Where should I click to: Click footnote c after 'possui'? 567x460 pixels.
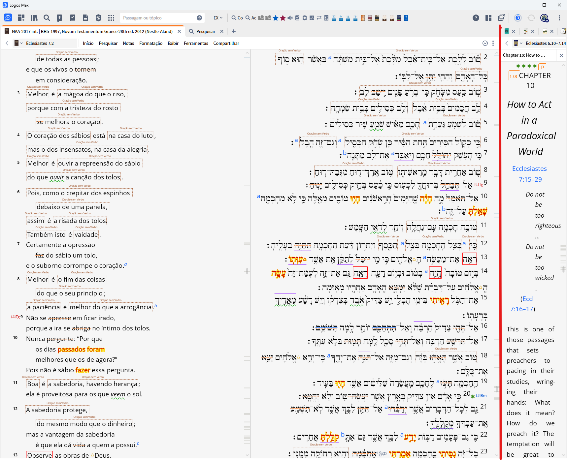coord(138,444)
